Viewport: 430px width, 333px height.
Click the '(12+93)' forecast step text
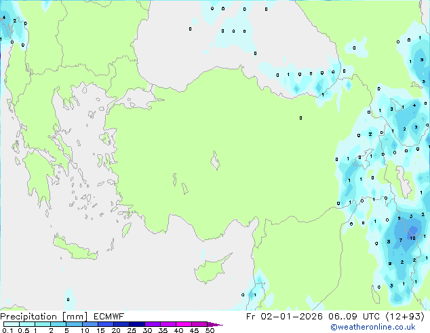coord(405,317)
